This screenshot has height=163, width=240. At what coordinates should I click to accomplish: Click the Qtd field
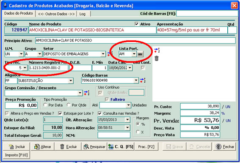232,30
